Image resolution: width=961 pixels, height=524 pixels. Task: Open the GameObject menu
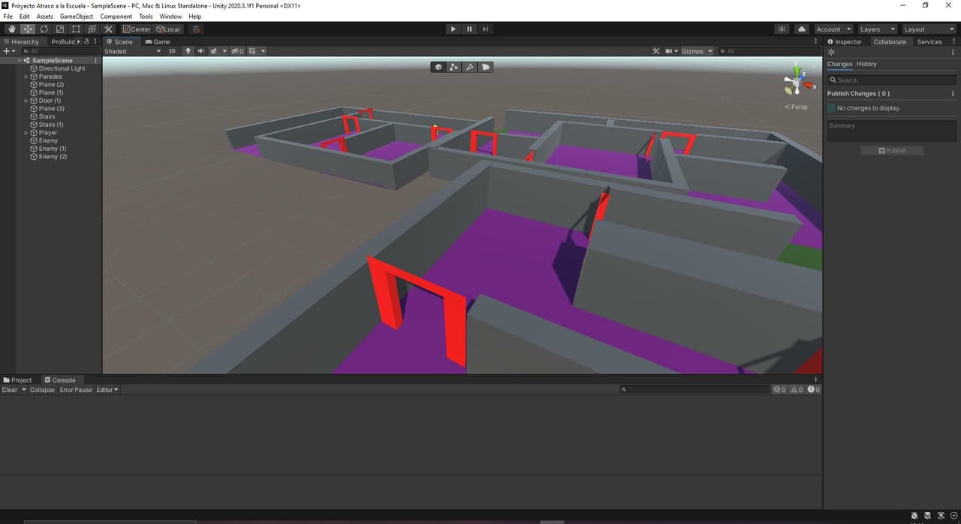coord(77,16)
